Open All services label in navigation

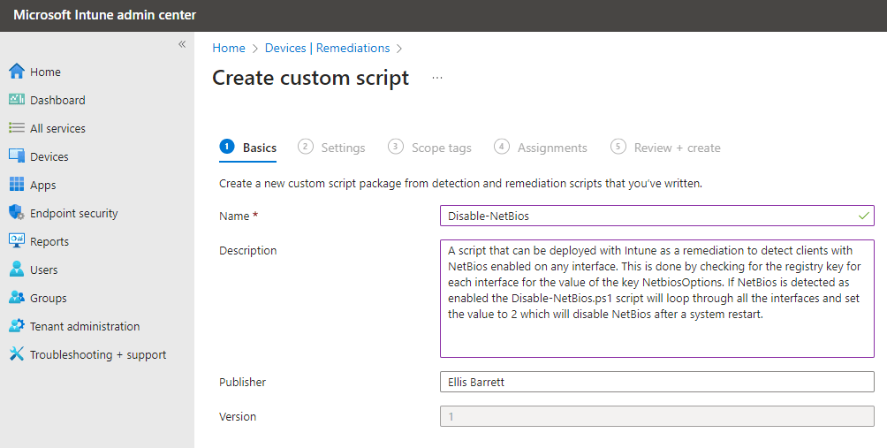[57, 128]
